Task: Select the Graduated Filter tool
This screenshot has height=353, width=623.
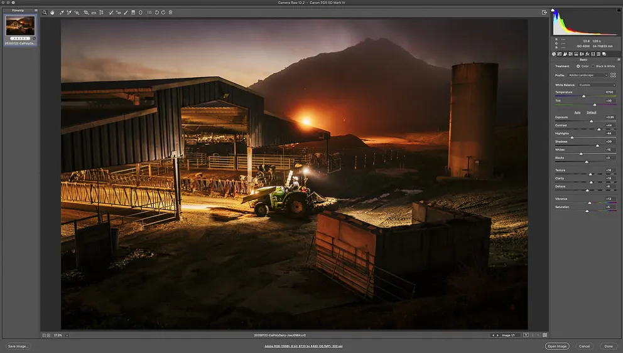Action: pos(133,13)
